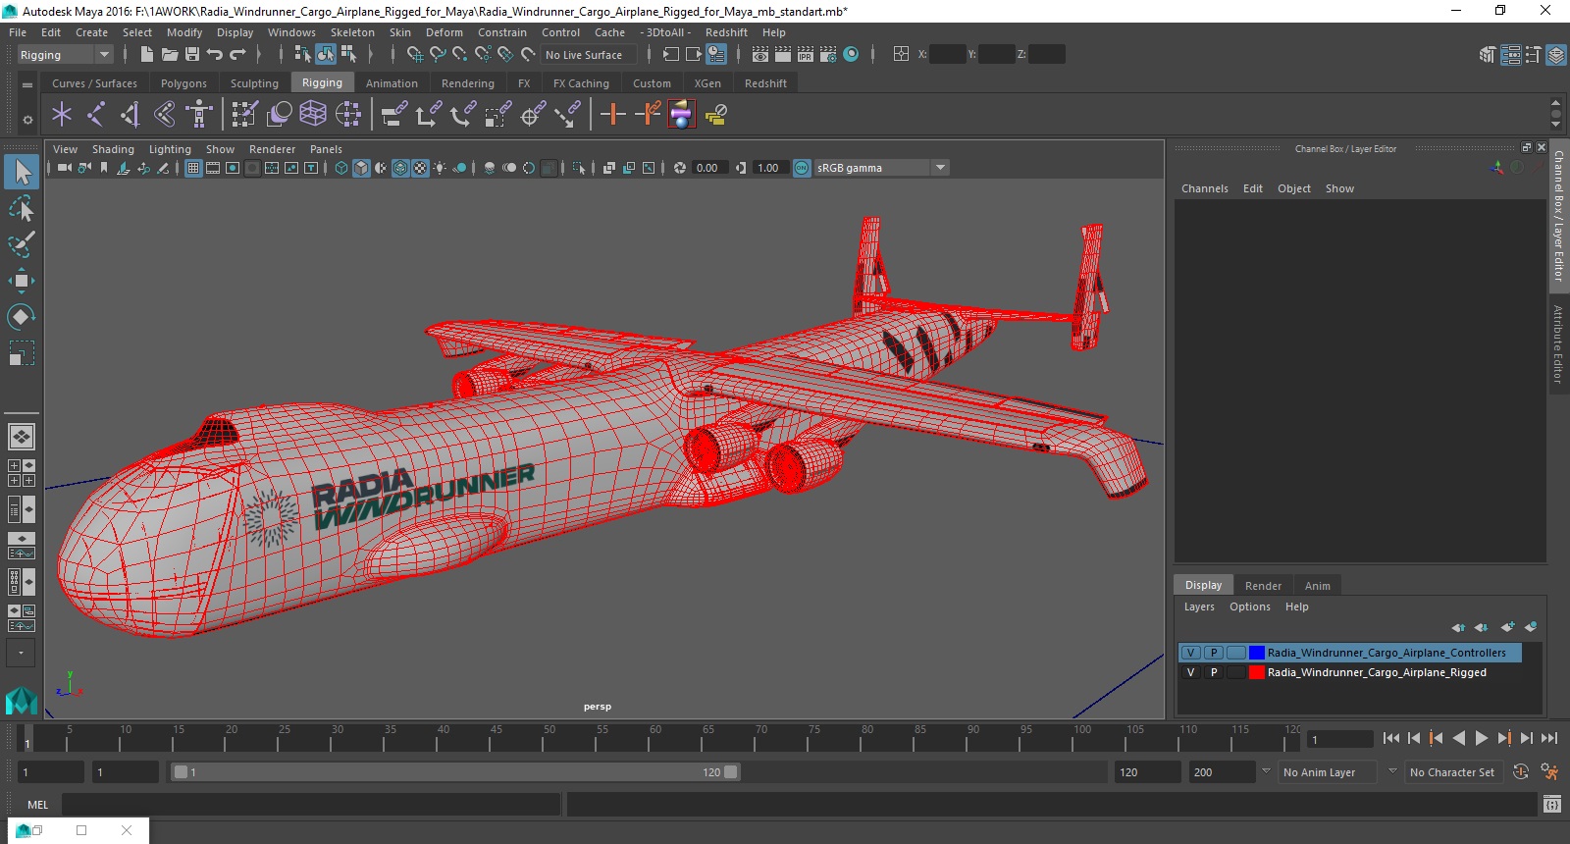This screenshot has width=1570, height=844.
Task: Click the Save Scene disk icon
Action: (192, 55)
